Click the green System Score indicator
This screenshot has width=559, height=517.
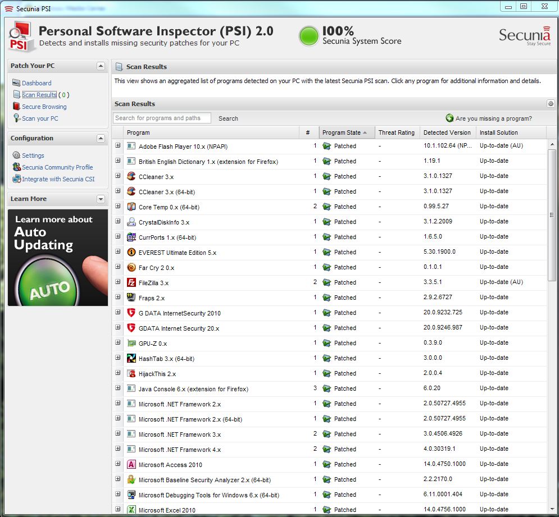(308, 36)
